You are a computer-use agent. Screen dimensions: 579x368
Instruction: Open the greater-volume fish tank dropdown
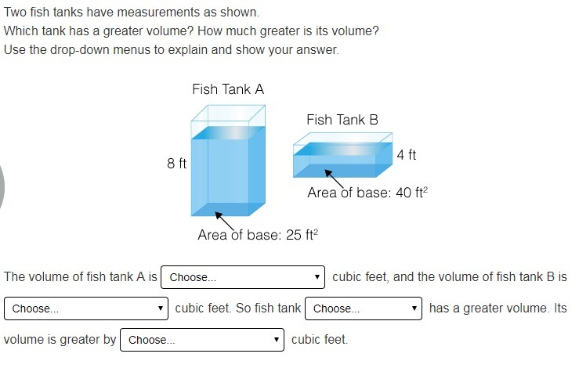(364, 308)
